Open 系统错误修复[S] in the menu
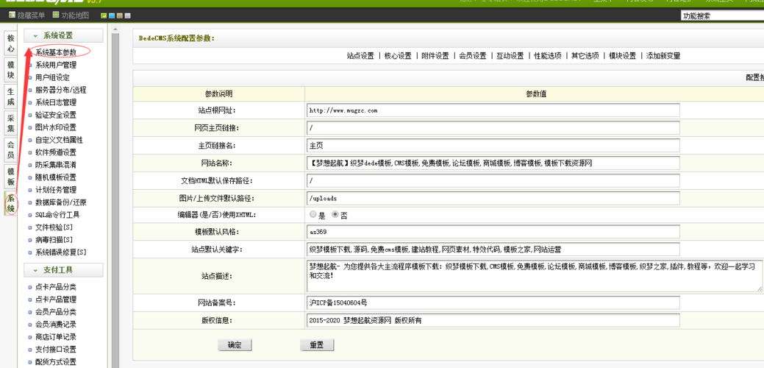The height and width of the screenshot is (368, 764). pos(60,252)
